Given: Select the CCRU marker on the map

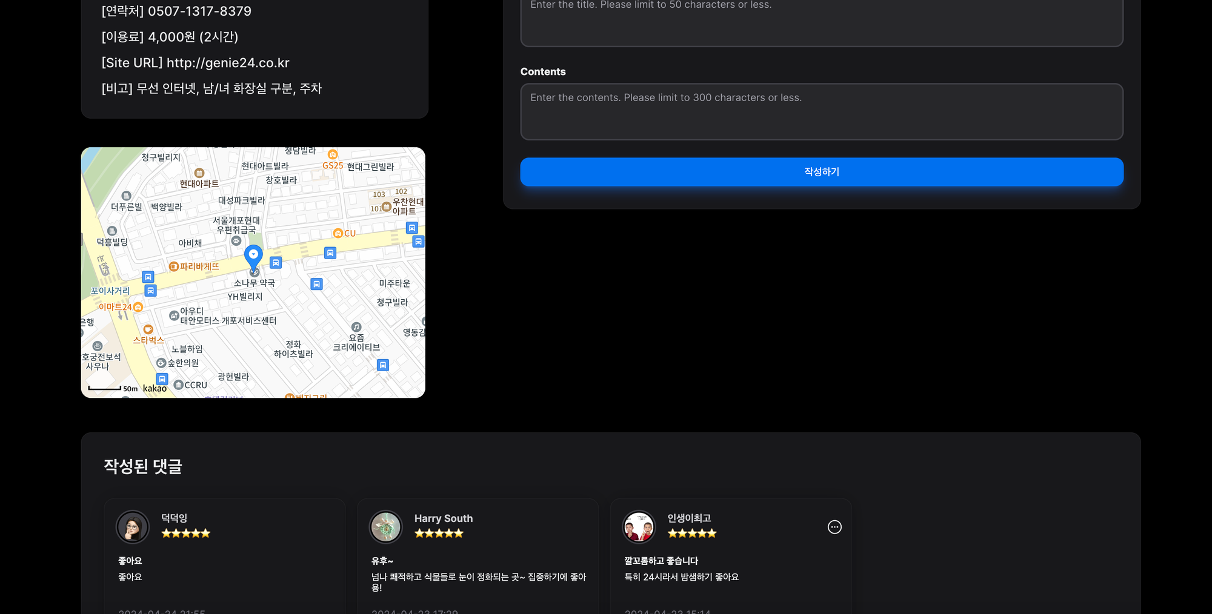Looking at the screenshot, I should [179, 385].
